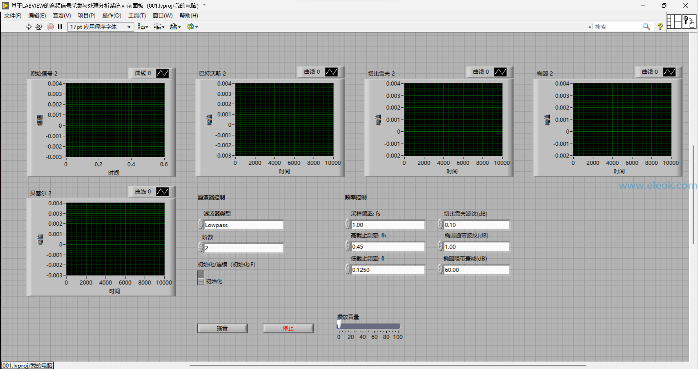The height and width of the screenshot is (369, 698).
Task: Click the Abort Execution stop icon
Action: point(51,27)
